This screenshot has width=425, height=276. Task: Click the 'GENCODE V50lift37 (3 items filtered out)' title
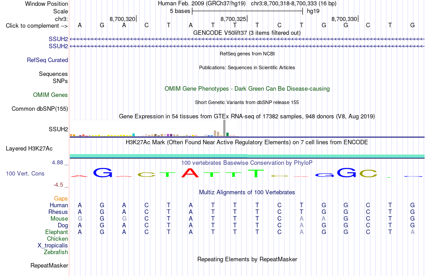247,33
